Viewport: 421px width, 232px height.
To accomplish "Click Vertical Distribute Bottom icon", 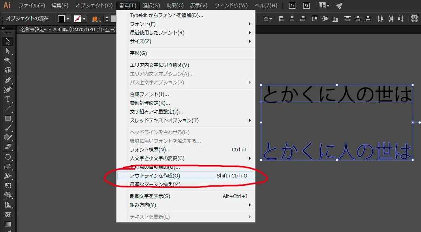I will [x=368, y=19].
